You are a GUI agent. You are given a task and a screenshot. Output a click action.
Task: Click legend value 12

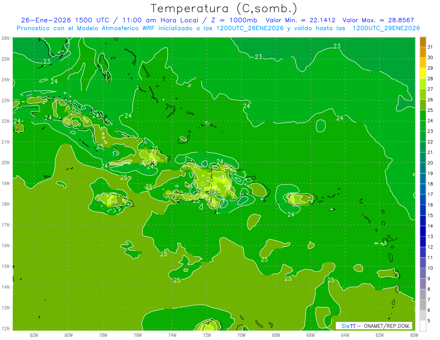tap(430, 247)
